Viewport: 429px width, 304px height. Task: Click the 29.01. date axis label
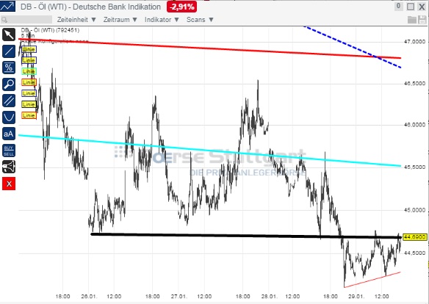pos(357,297)
